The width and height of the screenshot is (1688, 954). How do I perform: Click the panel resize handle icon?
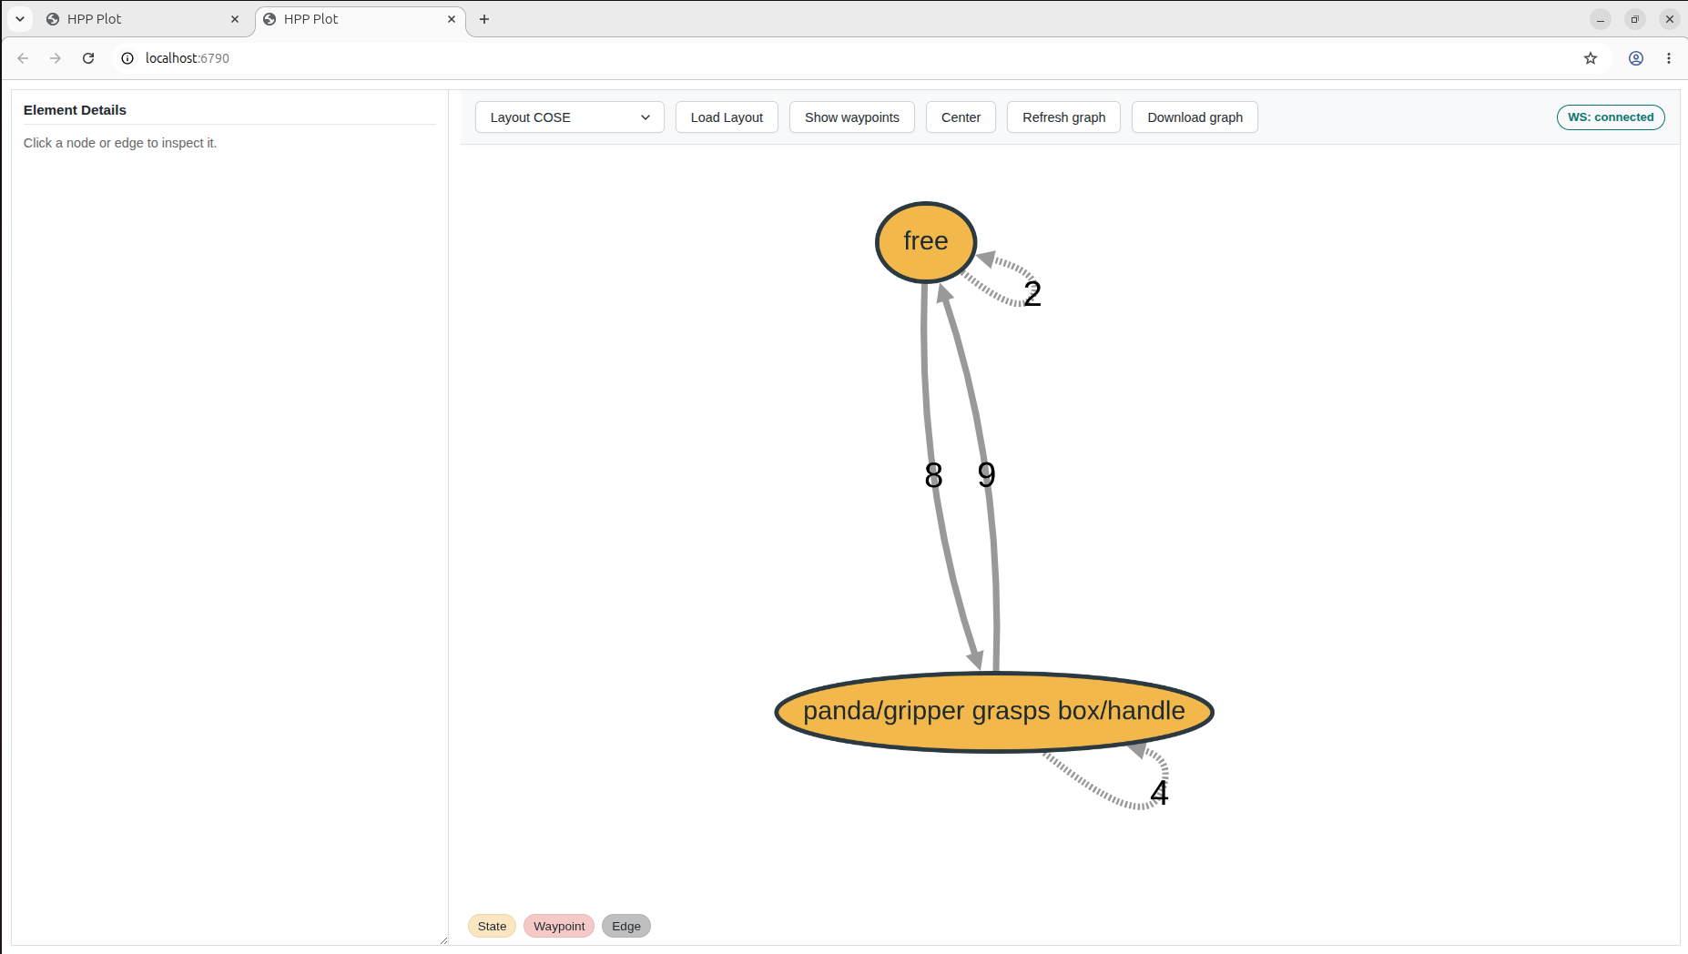(443, 940)
